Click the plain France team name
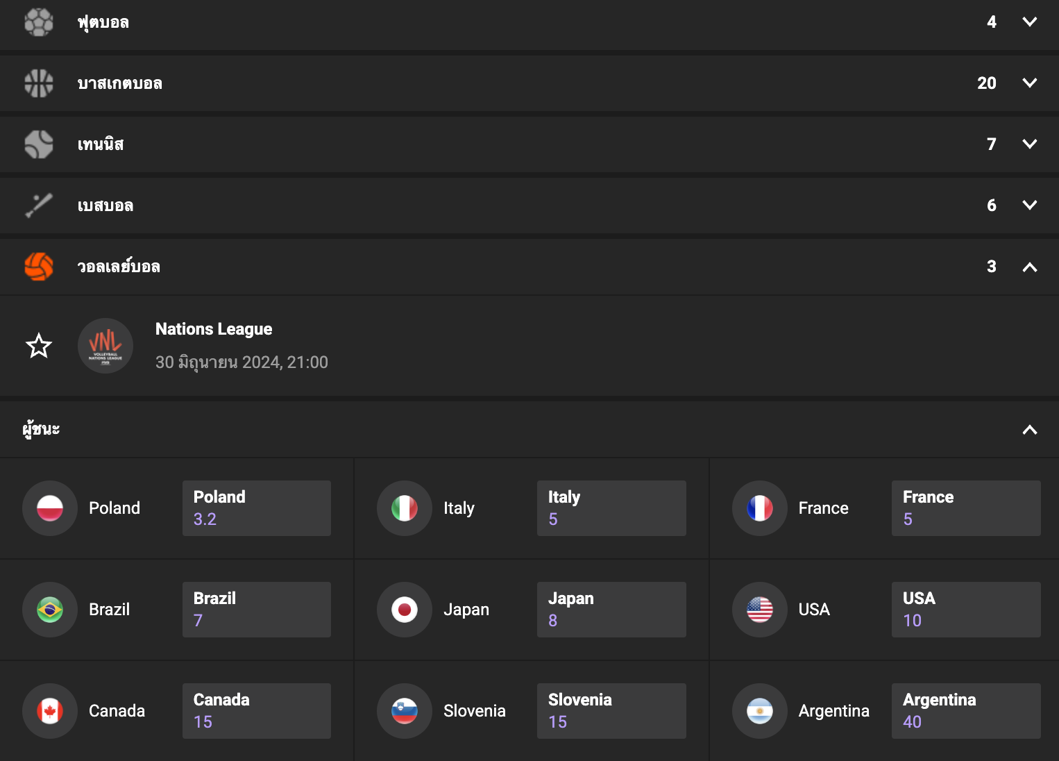The image size is (1059, 761). (823, 508)
